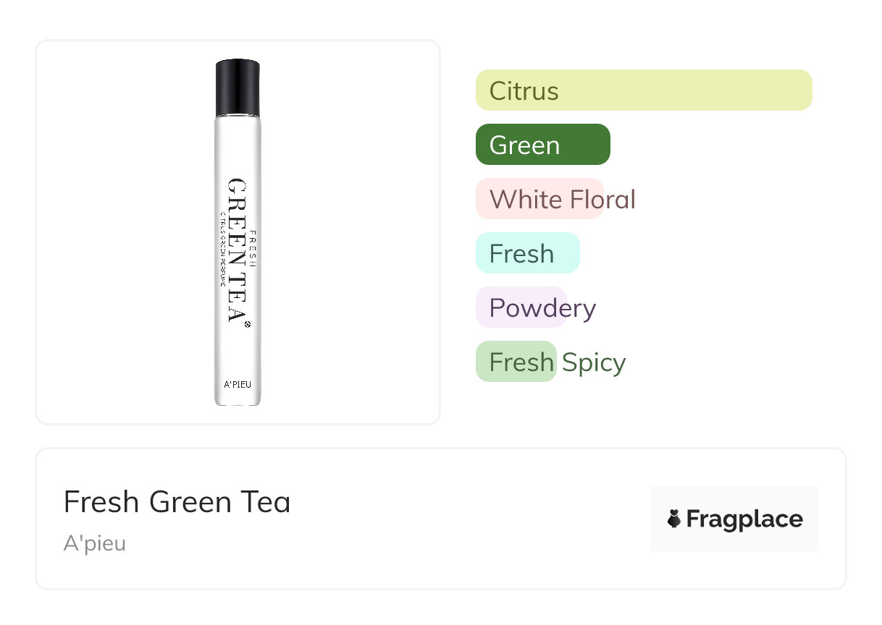Select the dark Green accord bar
Image resolution: width=882 pixels, height=625 pixels.
tap(542, 145)
